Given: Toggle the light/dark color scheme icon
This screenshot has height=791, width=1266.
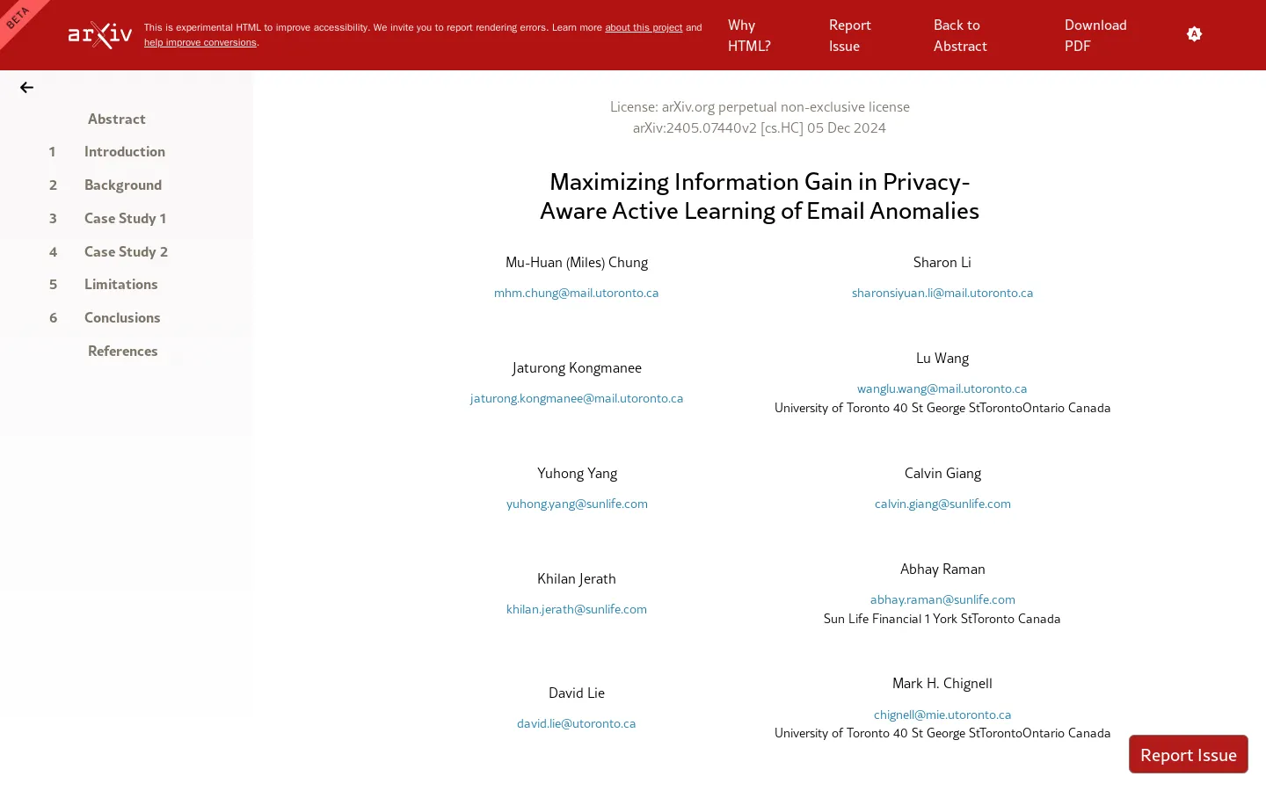Looking at the screenshot, I should tap(1194, 34).
